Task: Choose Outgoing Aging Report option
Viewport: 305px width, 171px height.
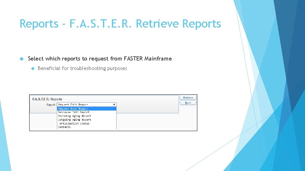Action: point(86,120)
